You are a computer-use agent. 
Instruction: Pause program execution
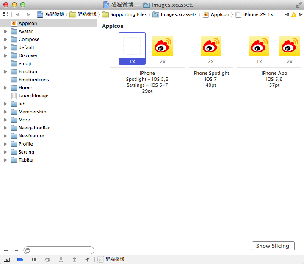tap(34, 260)
